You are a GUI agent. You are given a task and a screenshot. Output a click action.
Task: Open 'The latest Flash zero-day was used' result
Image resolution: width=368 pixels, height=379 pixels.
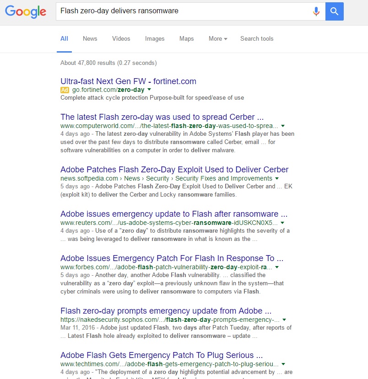(x=162, y=117)
